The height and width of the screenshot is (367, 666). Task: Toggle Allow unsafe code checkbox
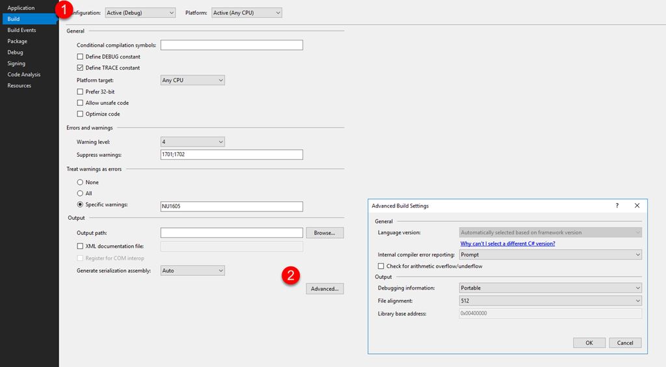click(81, 103)
